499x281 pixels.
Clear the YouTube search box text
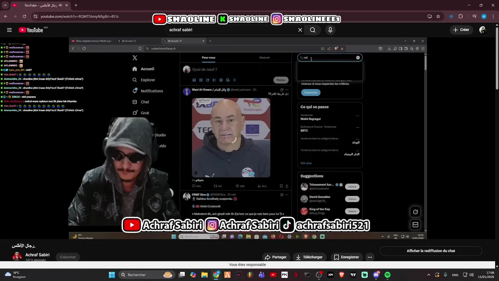(300, 30)
